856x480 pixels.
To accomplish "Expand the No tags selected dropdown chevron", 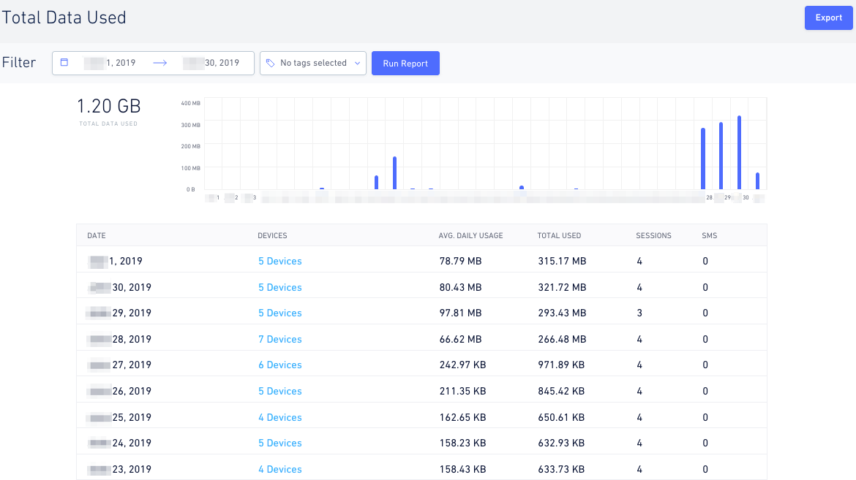I will 358,64.
